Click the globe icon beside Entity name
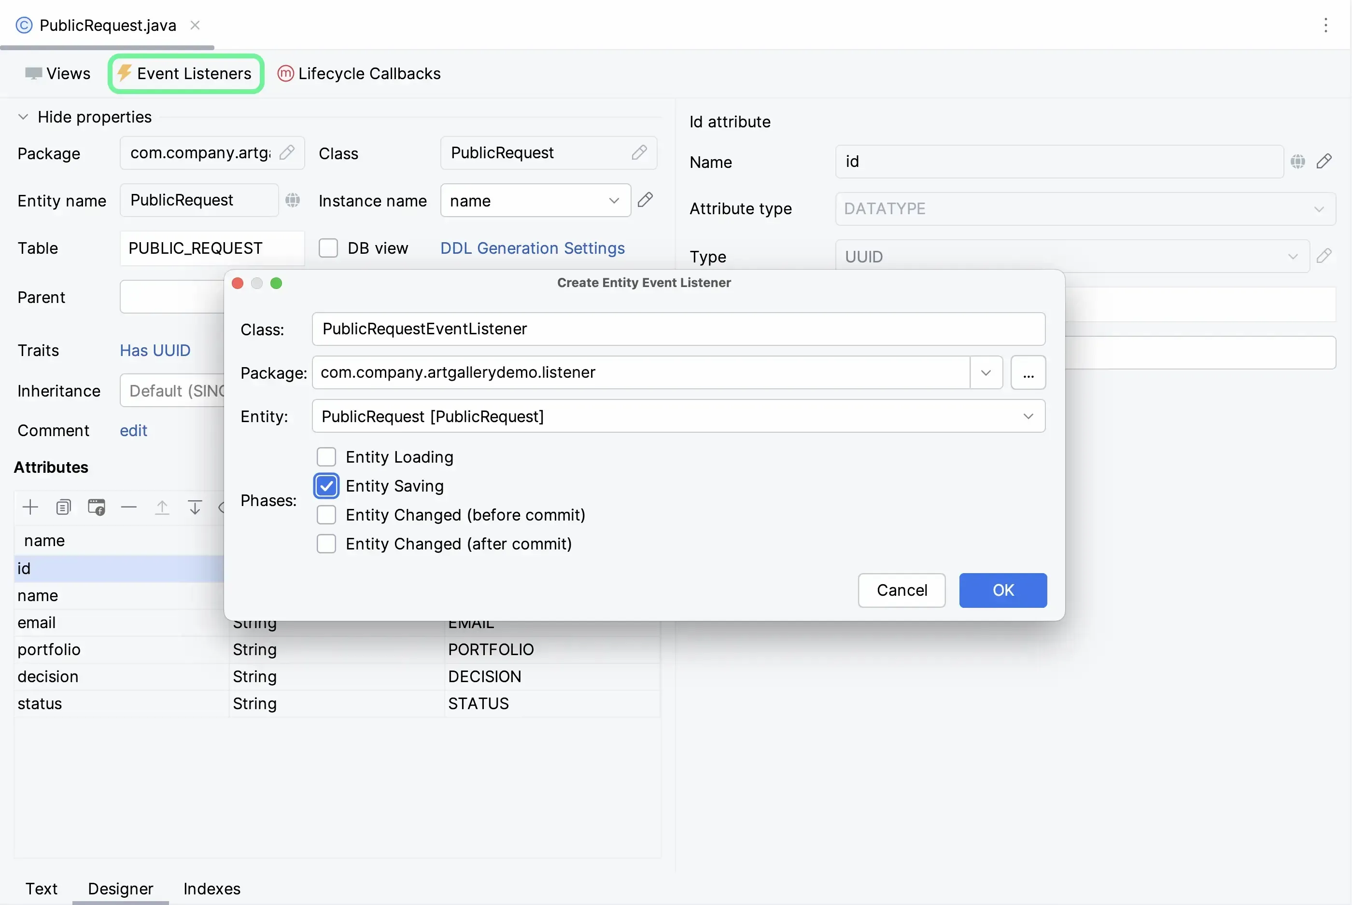 pos(293,200)
